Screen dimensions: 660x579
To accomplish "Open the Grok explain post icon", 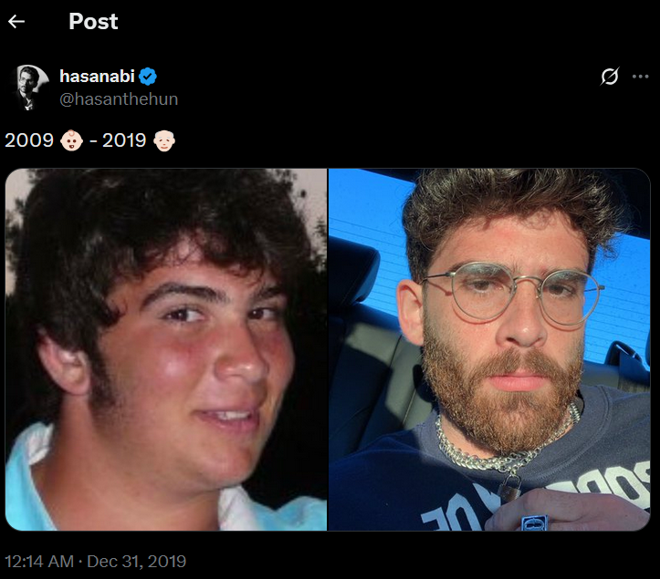I will click(610, 76).
